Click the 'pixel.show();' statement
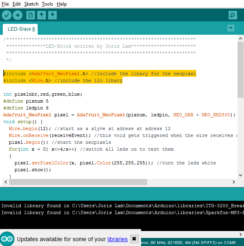 [33, 170]
